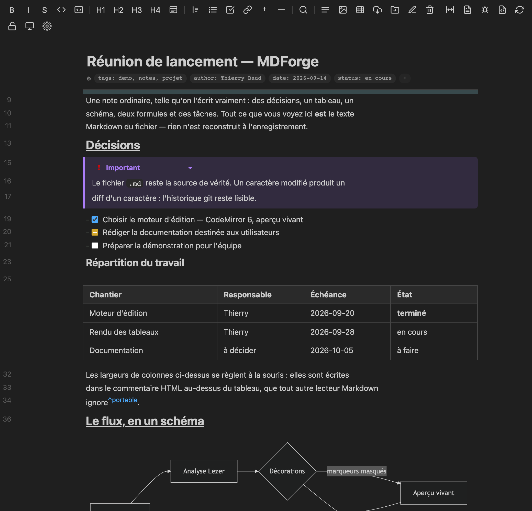532x511 pixels.
Task: Apply bold formatting with the B button
Action: (12, 10)
